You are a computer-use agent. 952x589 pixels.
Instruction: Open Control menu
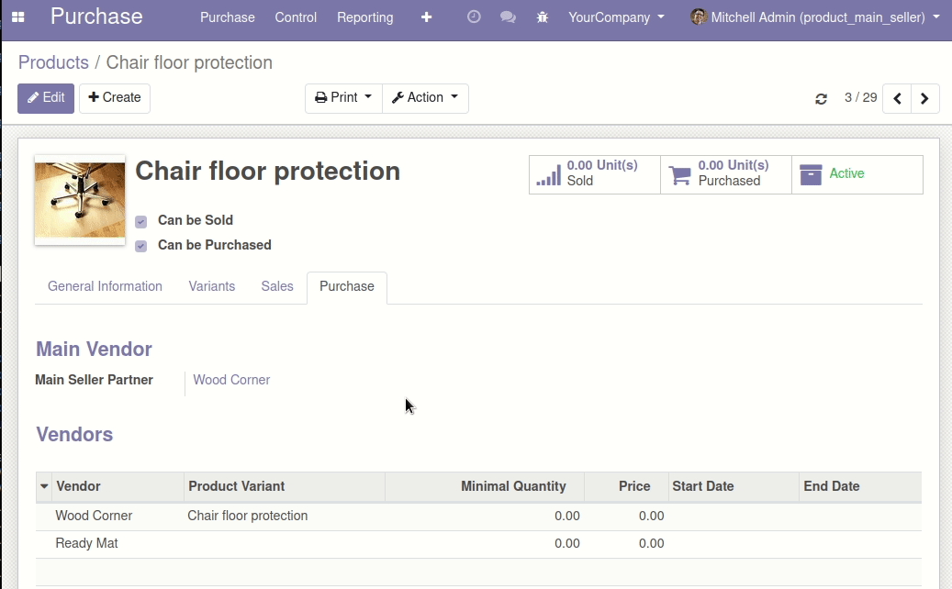(x=296, y=17)
